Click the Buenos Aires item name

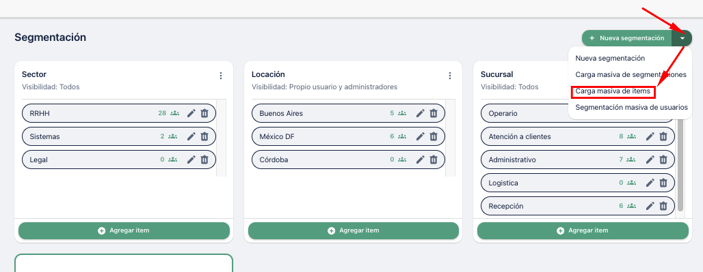tap(281, 114)
